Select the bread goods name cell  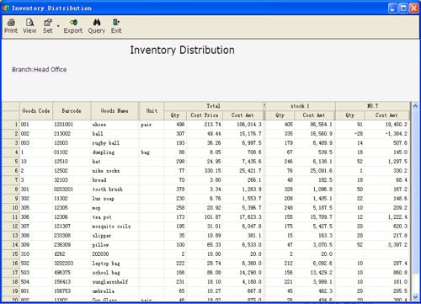115,180
